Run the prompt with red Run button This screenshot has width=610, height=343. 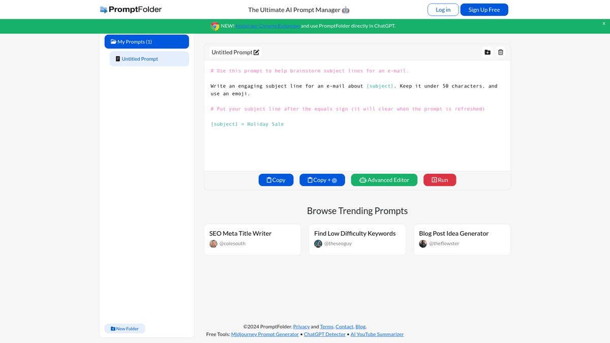(x=440, y=180)
